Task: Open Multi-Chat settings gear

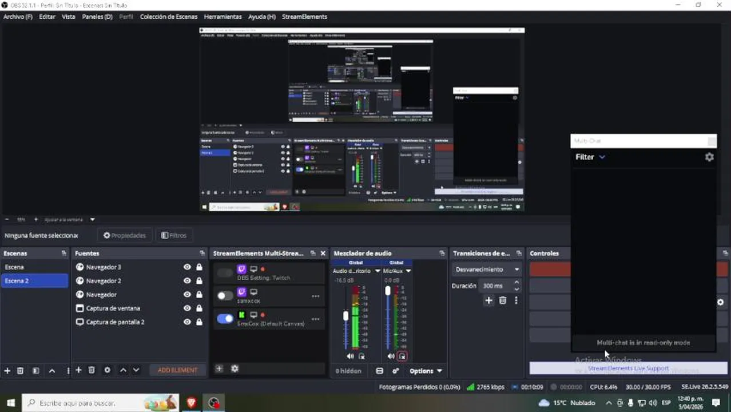Action: (x=709, y=157)
